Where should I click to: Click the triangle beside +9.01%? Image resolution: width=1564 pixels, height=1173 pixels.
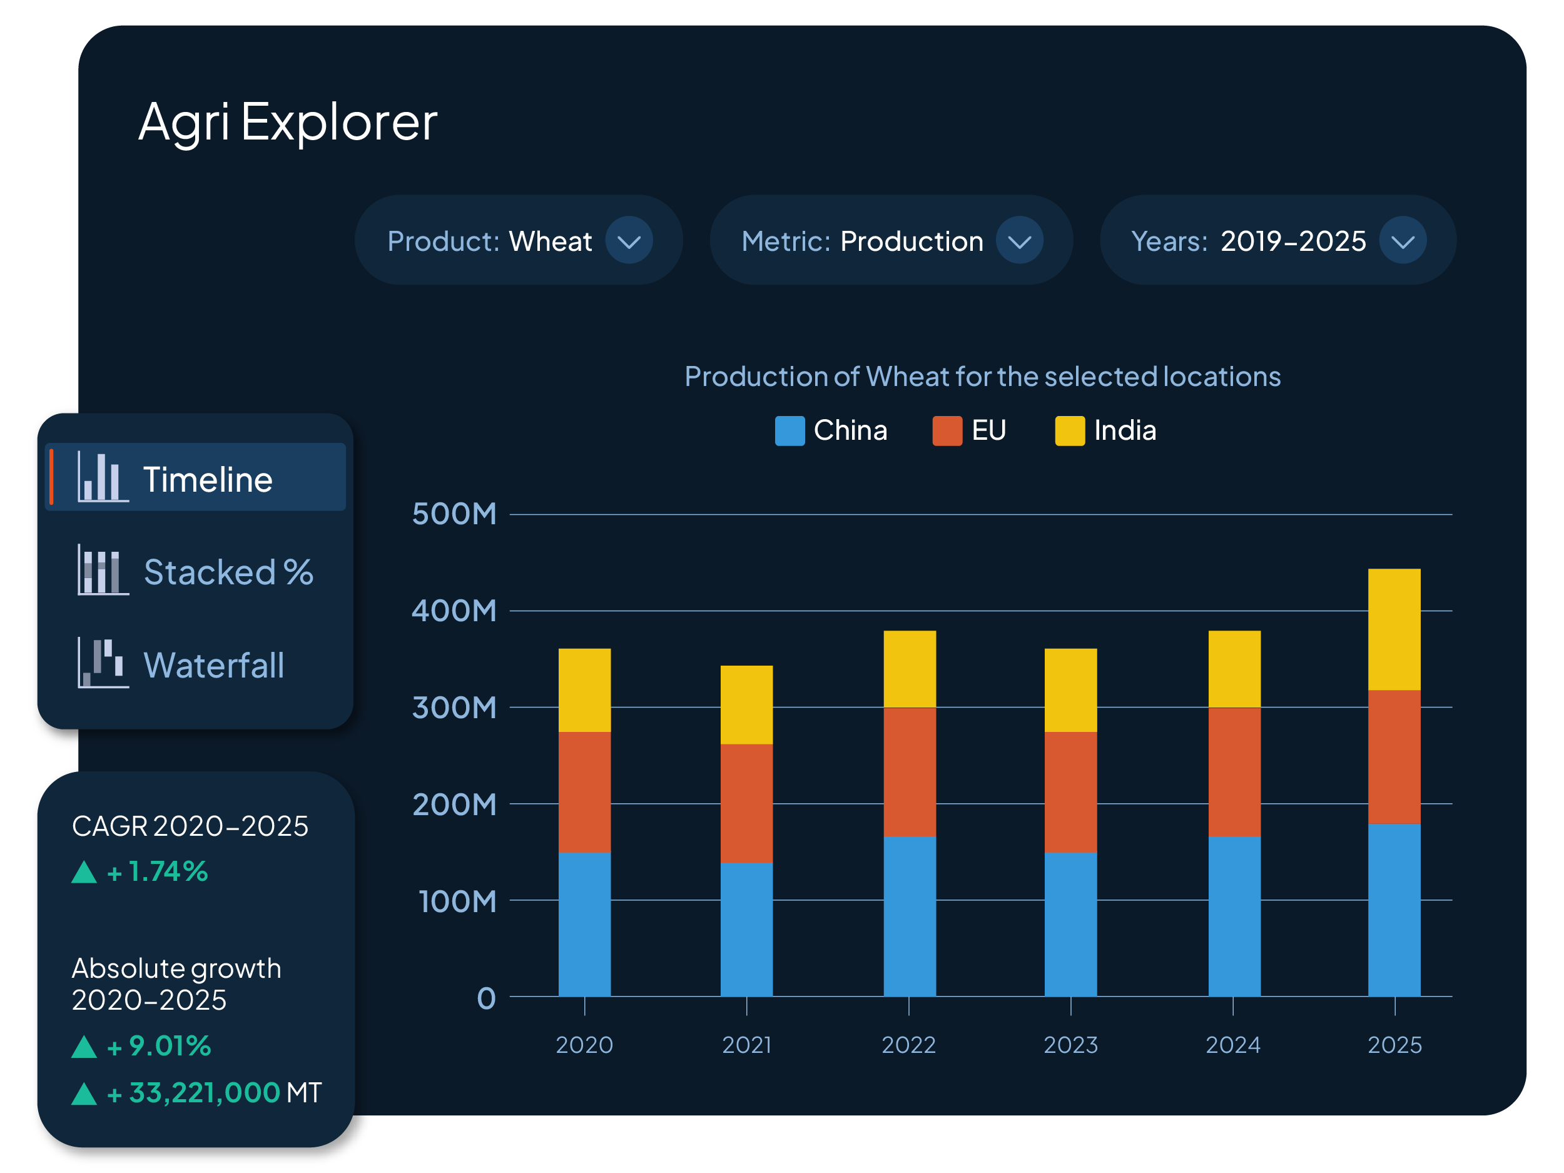coord(84,1047)
